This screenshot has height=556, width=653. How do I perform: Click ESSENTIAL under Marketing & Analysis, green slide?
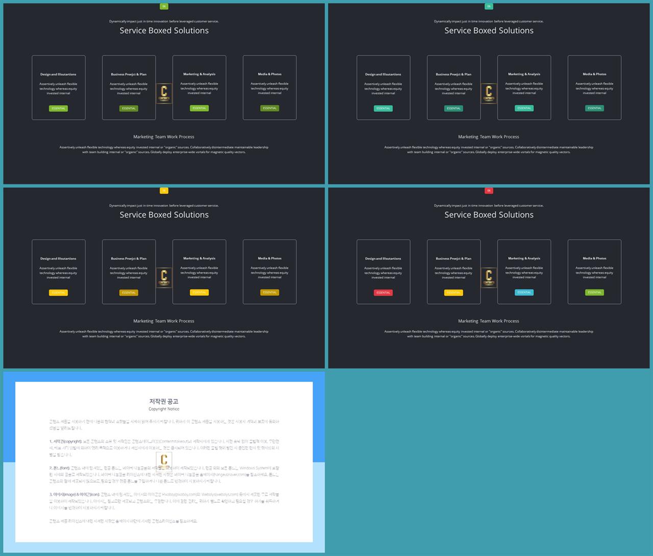pyautogui.click(x=199, y=108)
